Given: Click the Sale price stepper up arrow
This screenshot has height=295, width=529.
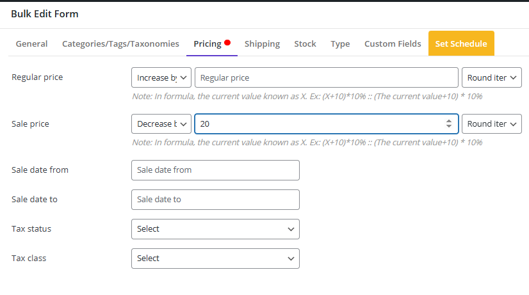Looking at the screenshot, I should pos(449,122).
